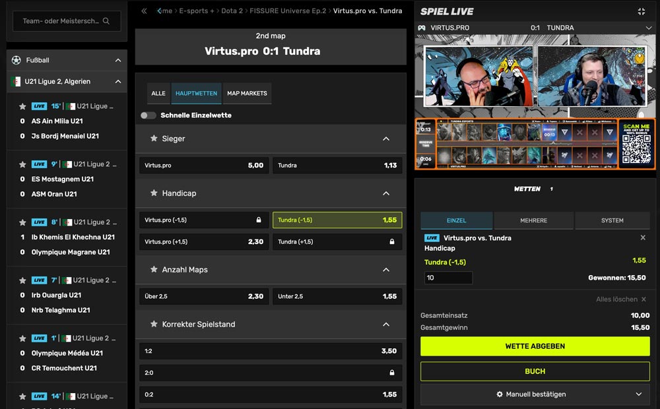The width and height of the screenshot is (660, 409).
Task: Open the MAP MARKETS tab
Action: pyautogui.click(x=247, y=94)
